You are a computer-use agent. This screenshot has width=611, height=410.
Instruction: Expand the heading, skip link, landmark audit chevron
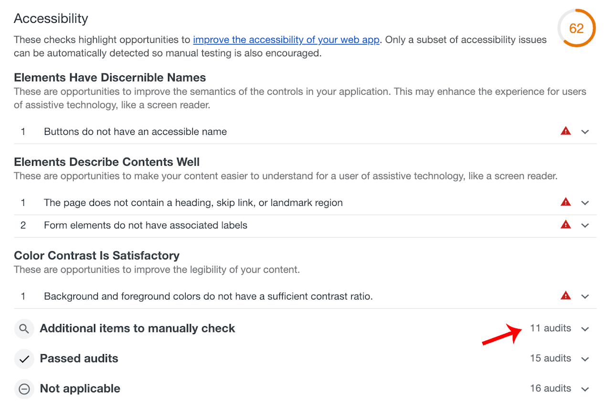point(585,203)
